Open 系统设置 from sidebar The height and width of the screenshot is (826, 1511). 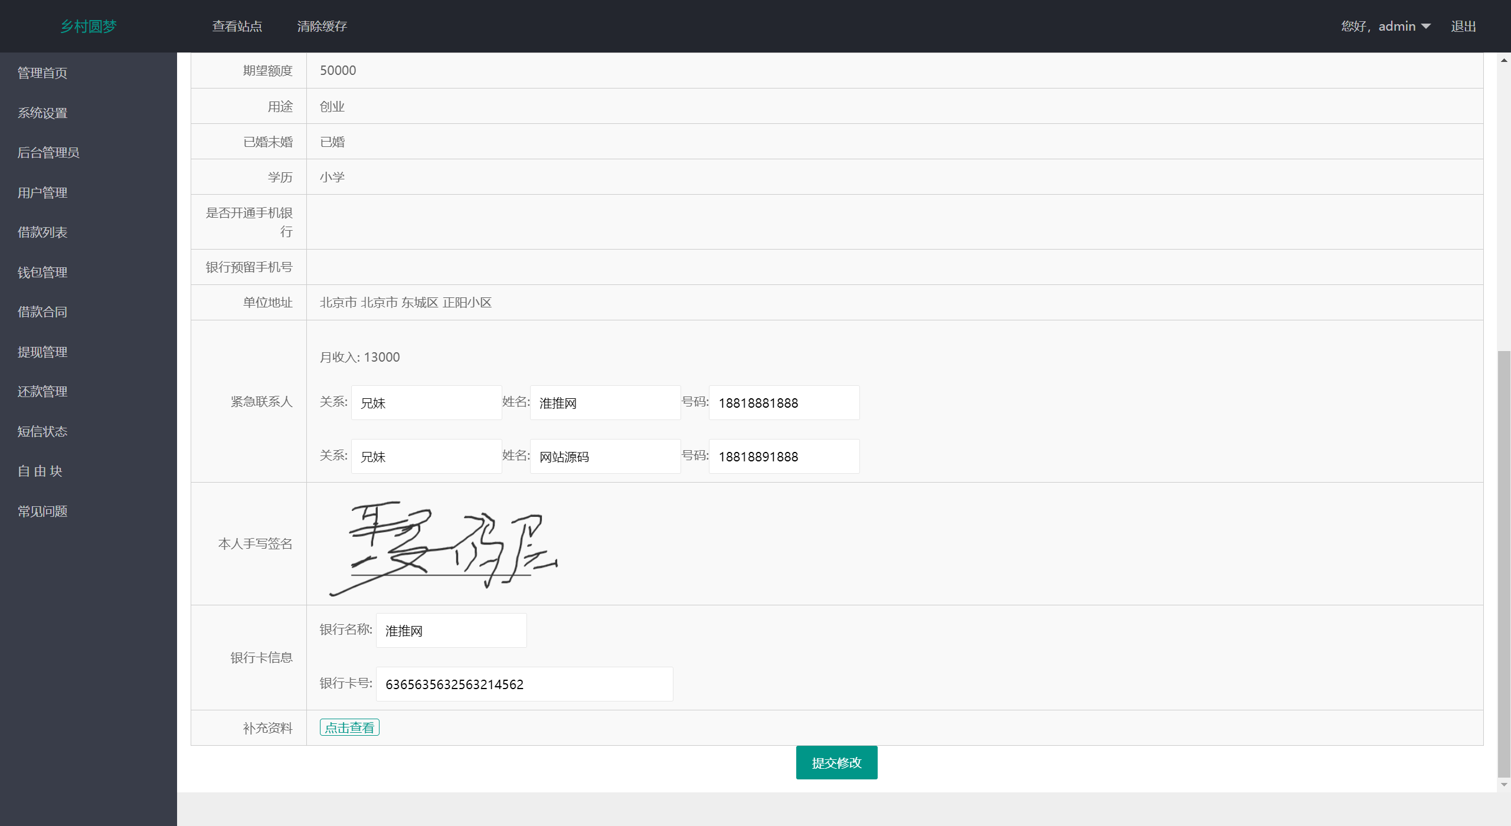click(42, 112)
